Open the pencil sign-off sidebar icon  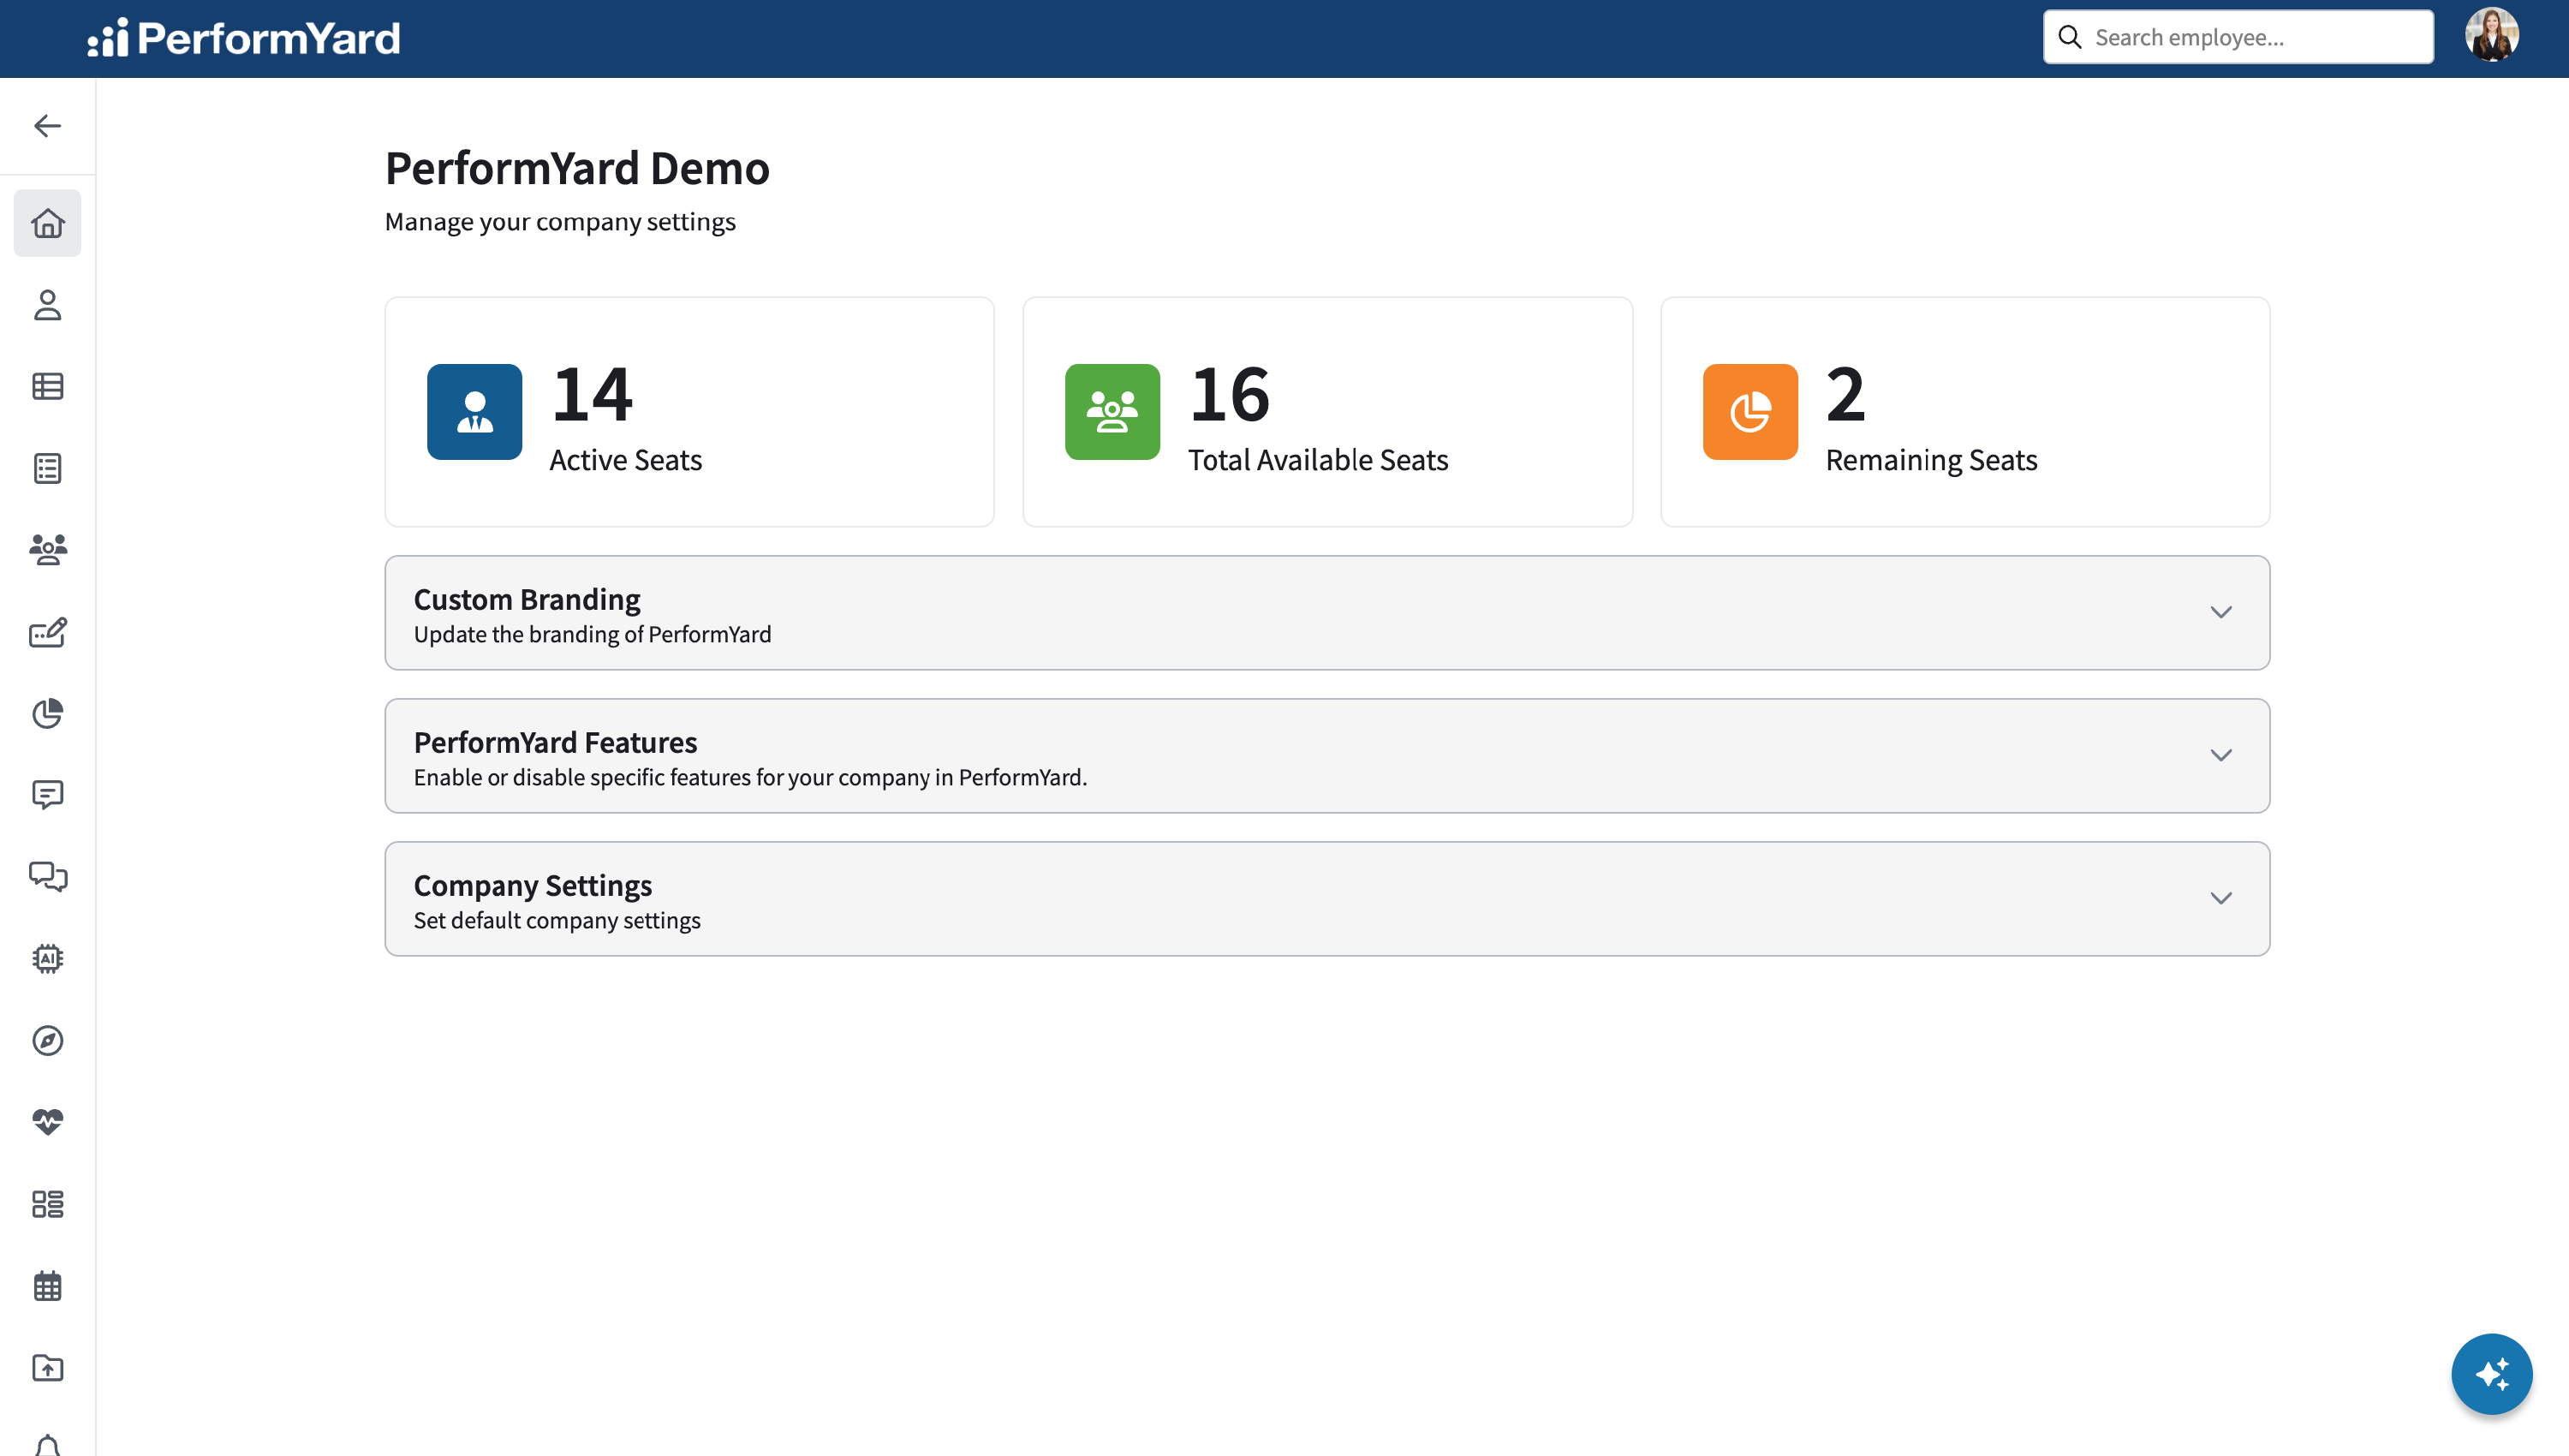pos(47,632)
